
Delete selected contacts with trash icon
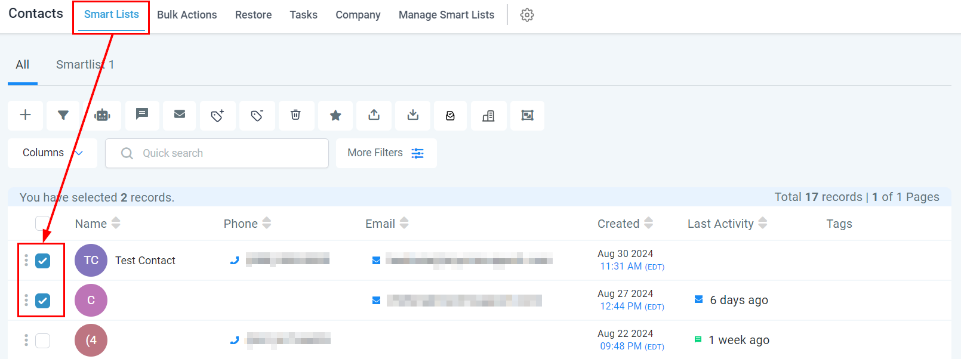[295, 115]
